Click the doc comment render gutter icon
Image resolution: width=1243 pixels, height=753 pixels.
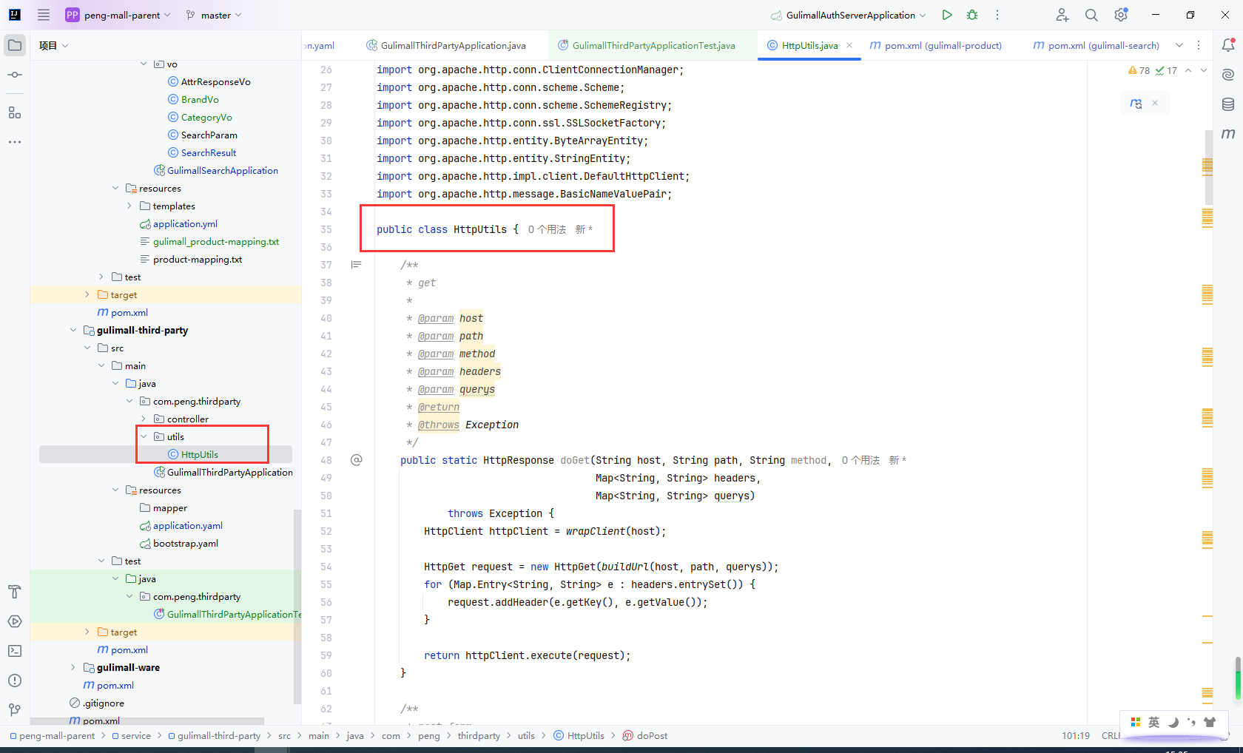tap(357, 265)
